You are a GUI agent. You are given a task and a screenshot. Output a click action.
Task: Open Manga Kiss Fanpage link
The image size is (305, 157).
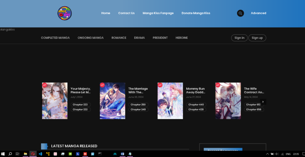158,13
